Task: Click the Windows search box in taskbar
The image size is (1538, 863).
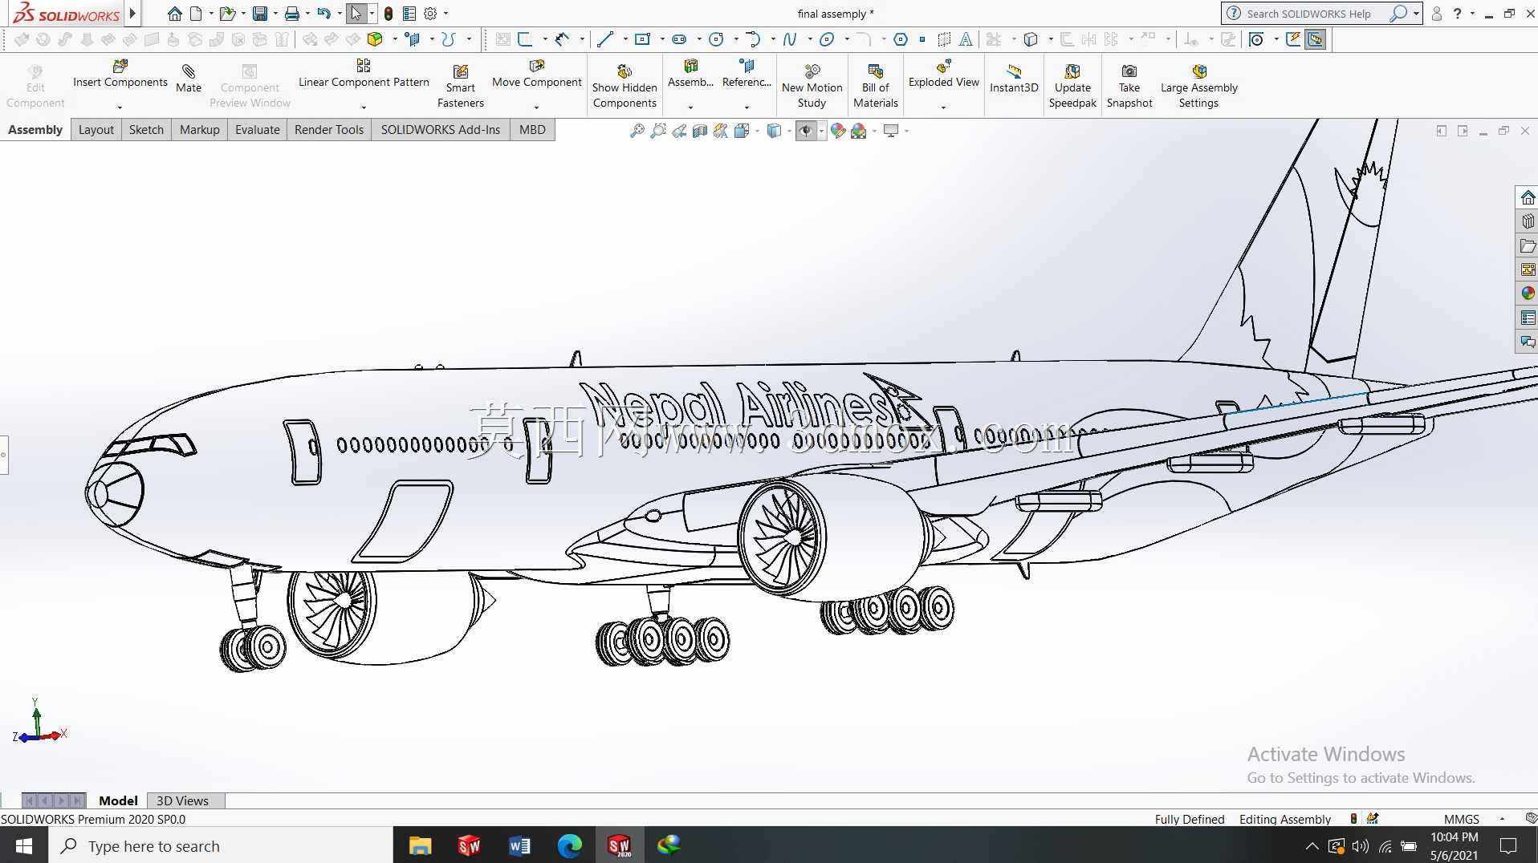Action: click(221, 845)
